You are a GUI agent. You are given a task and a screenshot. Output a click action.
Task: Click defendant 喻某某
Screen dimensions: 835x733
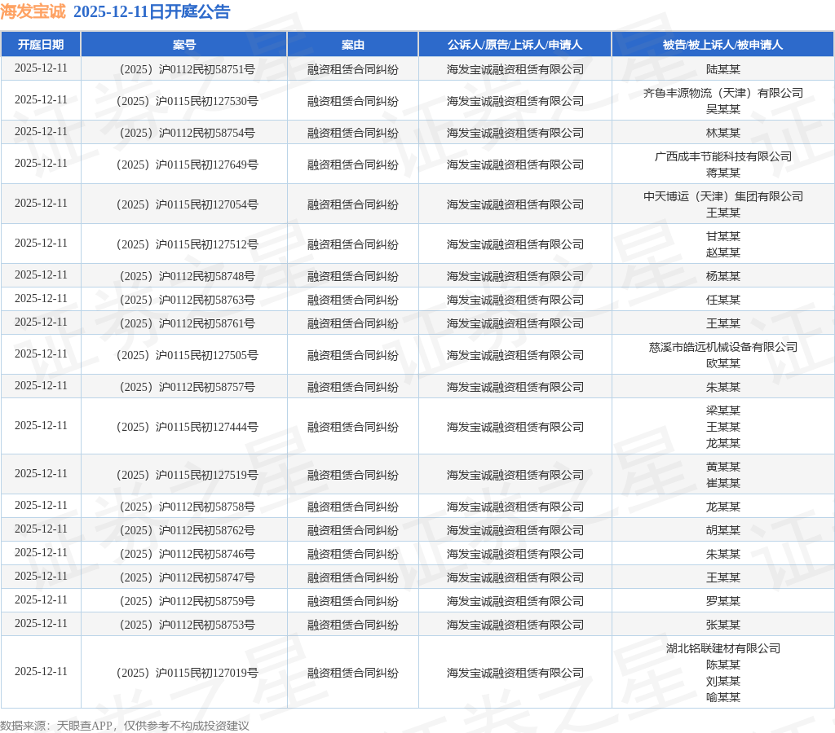(722, 697)
